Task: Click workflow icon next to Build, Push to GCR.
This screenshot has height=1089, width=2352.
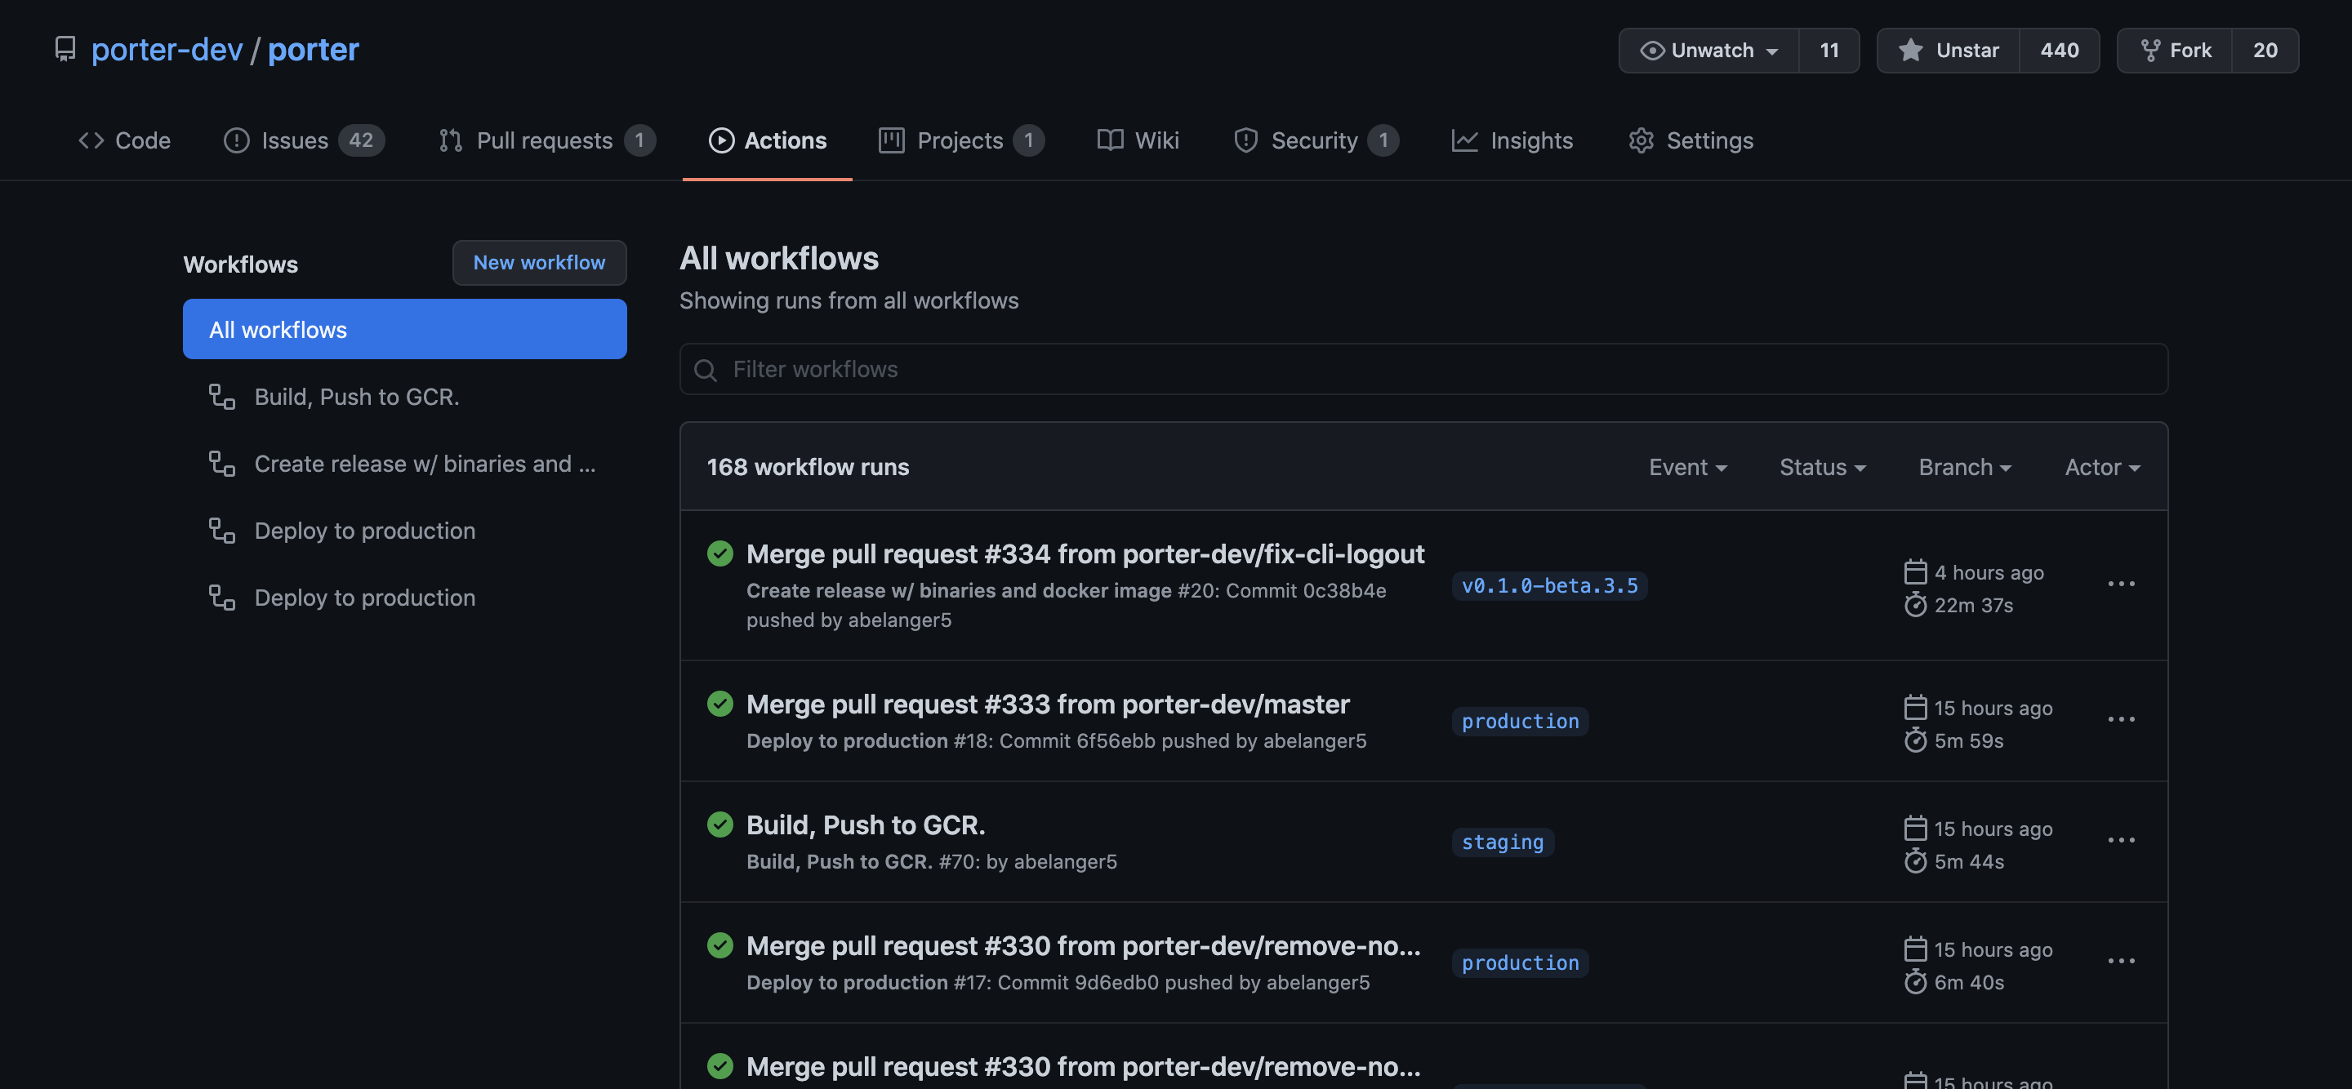Action: point(222,396)
